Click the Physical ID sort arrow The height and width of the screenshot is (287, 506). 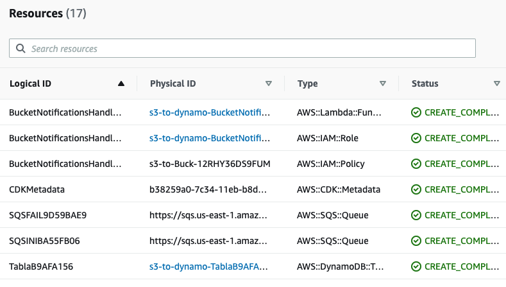pyautogui.click(x=269, y=83)
